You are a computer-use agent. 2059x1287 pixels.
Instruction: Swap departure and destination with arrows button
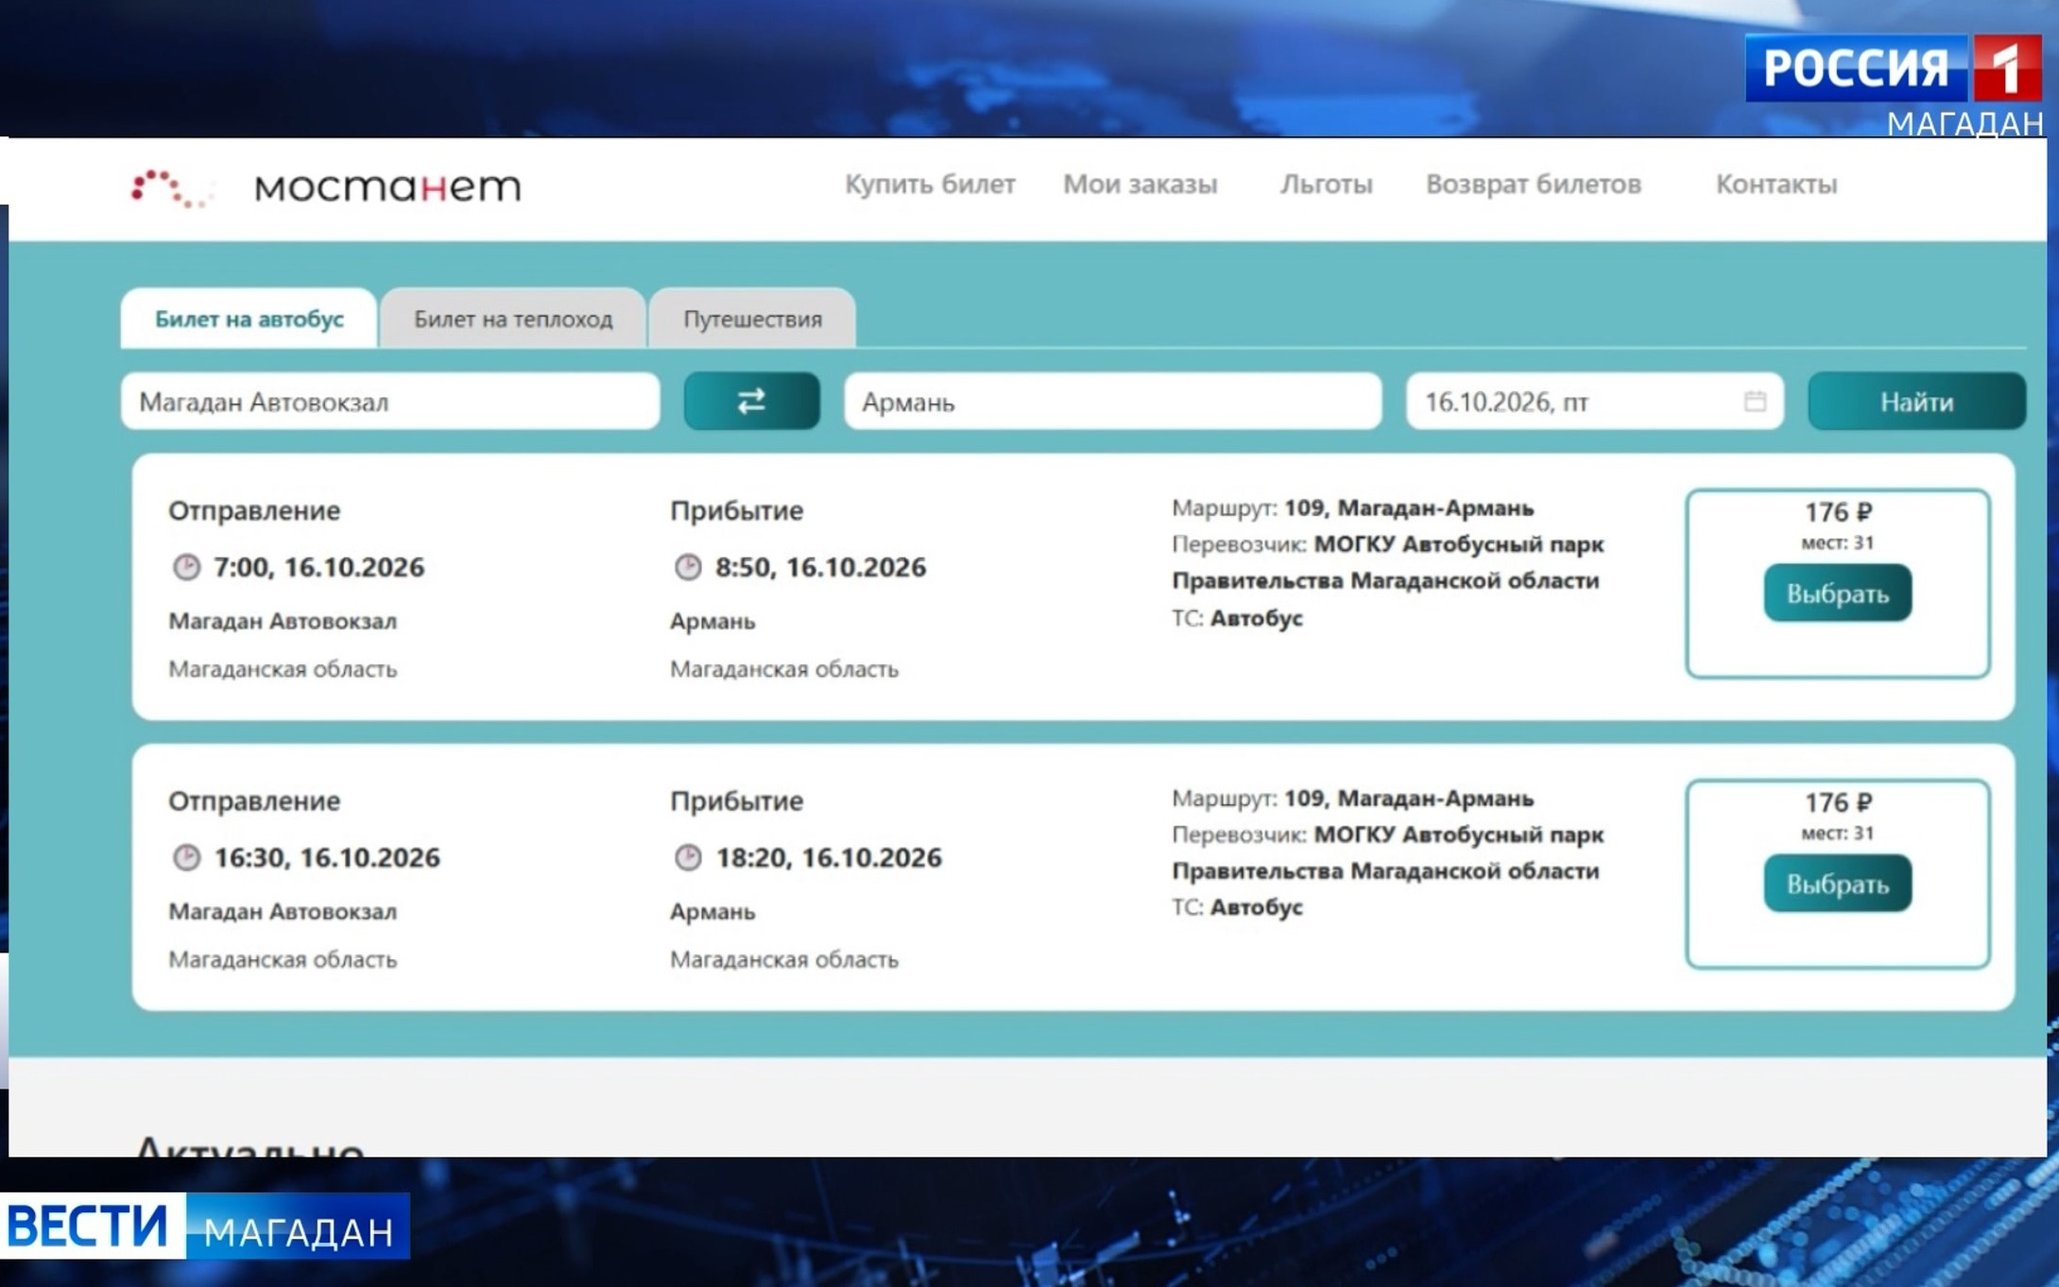click(x=751, y=402)
